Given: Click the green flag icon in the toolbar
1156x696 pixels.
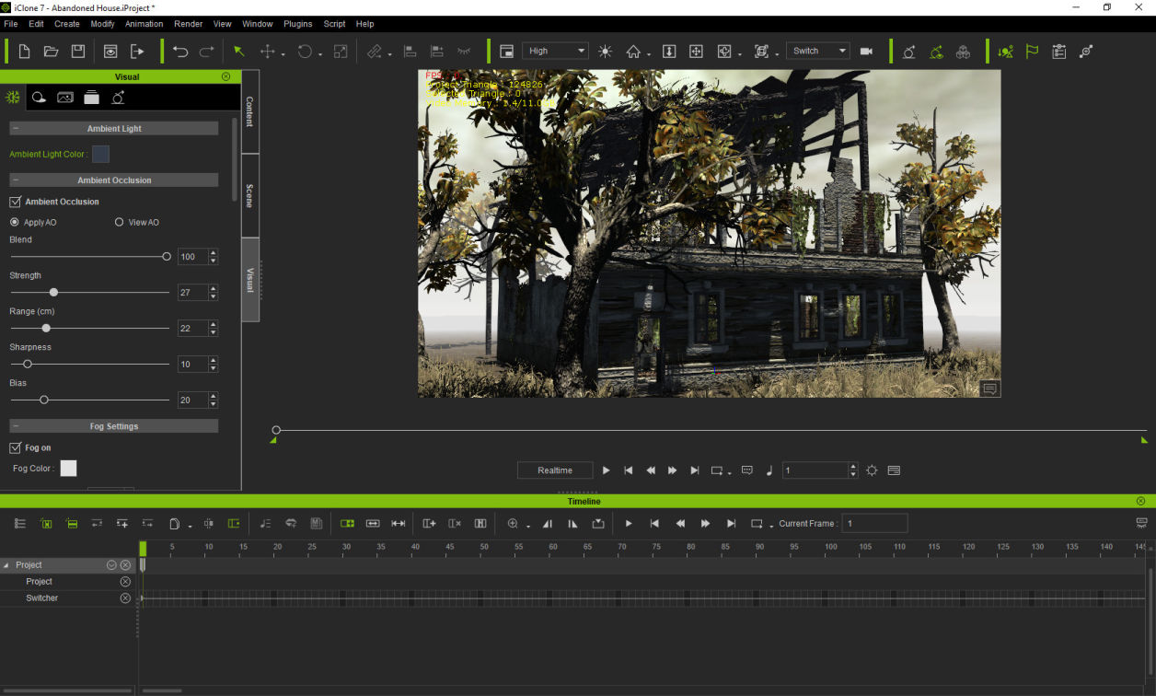Looking at the screenshot, I should tap(1033, 52).
